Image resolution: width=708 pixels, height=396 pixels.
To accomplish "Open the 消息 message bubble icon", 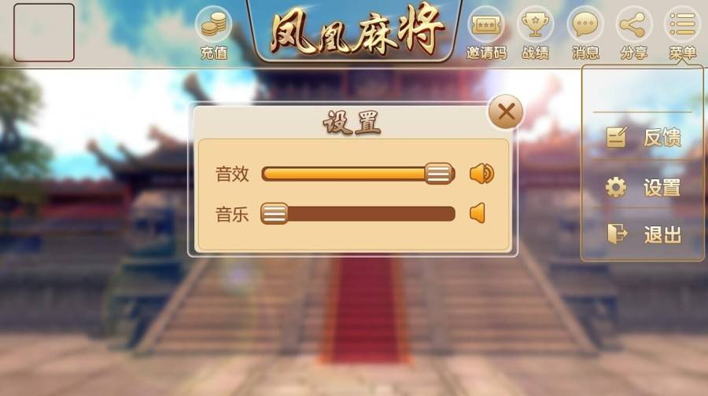I will pos(584,24).
